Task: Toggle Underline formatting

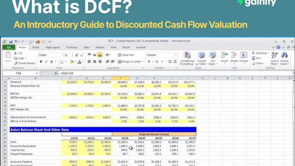Action: (51, 62)
